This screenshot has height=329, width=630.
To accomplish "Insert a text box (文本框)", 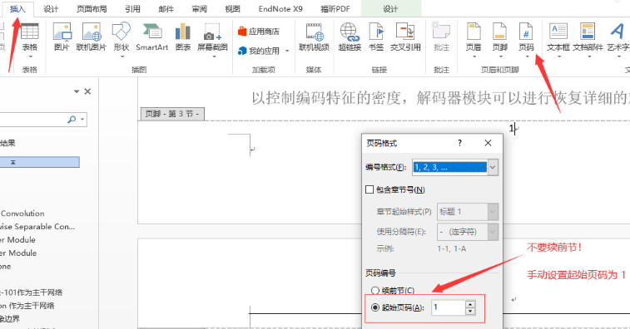I will tap(558, 40).
